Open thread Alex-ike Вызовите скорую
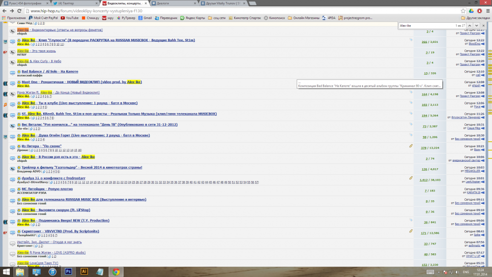Screen dimensions: 492x277 [x=56, y=210]
